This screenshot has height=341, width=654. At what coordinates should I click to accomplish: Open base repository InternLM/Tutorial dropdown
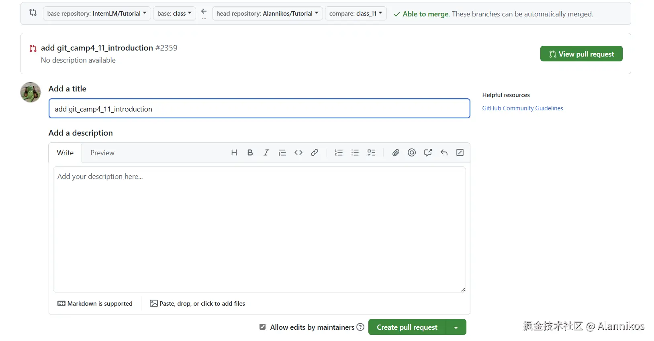[x=97, y=13]
